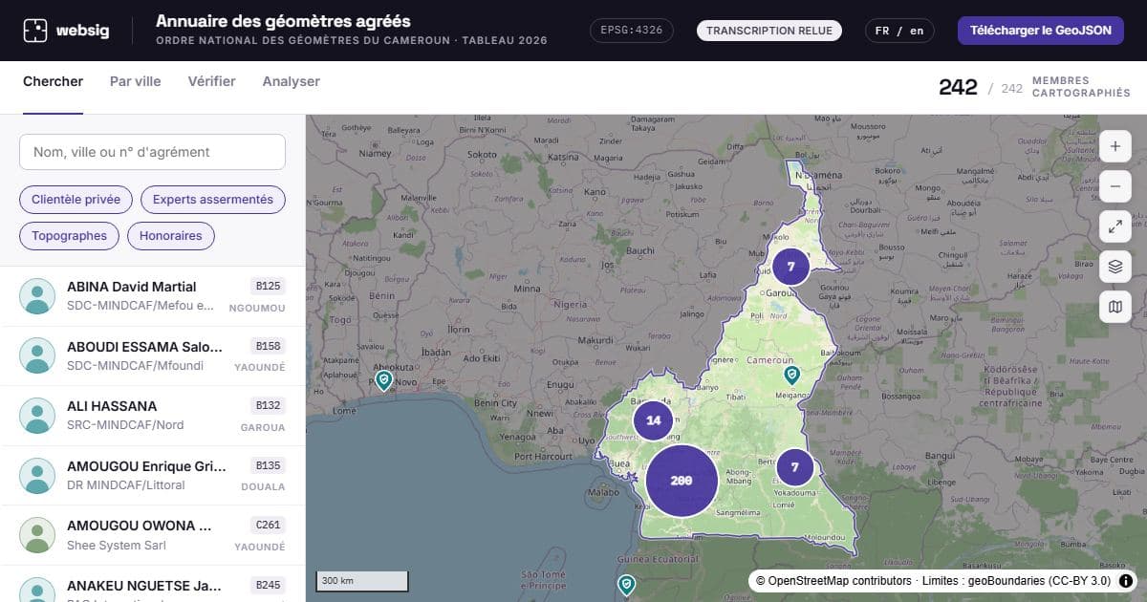Zoom out the map with minus button
The image size is (1147, 602).
point(1115,186)
